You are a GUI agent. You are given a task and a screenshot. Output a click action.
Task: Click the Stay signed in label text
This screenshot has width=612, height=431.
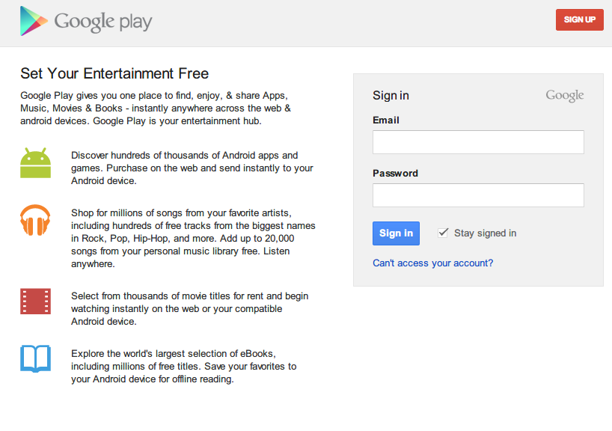485,233
